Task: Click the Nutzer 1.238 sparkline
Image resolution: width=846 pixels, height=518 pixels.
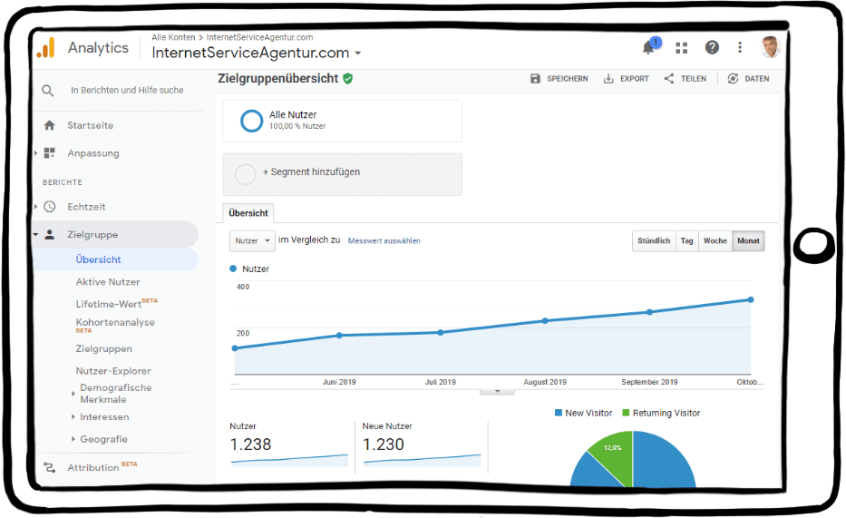Action: 289,460
